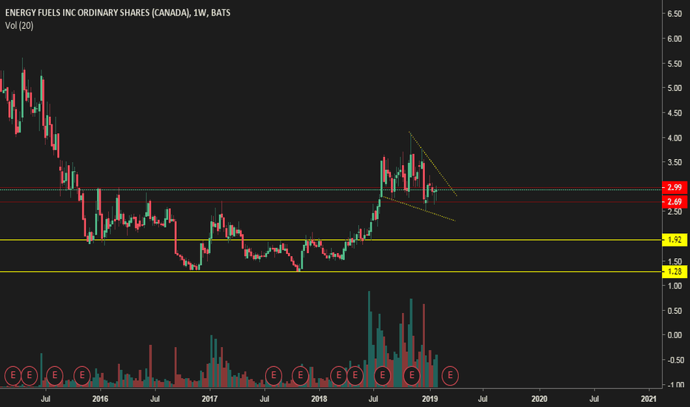This screenshot has height=407, width=690.
Task: Click the earnings E marker just right of Jul 2015
Action: coord(55,375)
